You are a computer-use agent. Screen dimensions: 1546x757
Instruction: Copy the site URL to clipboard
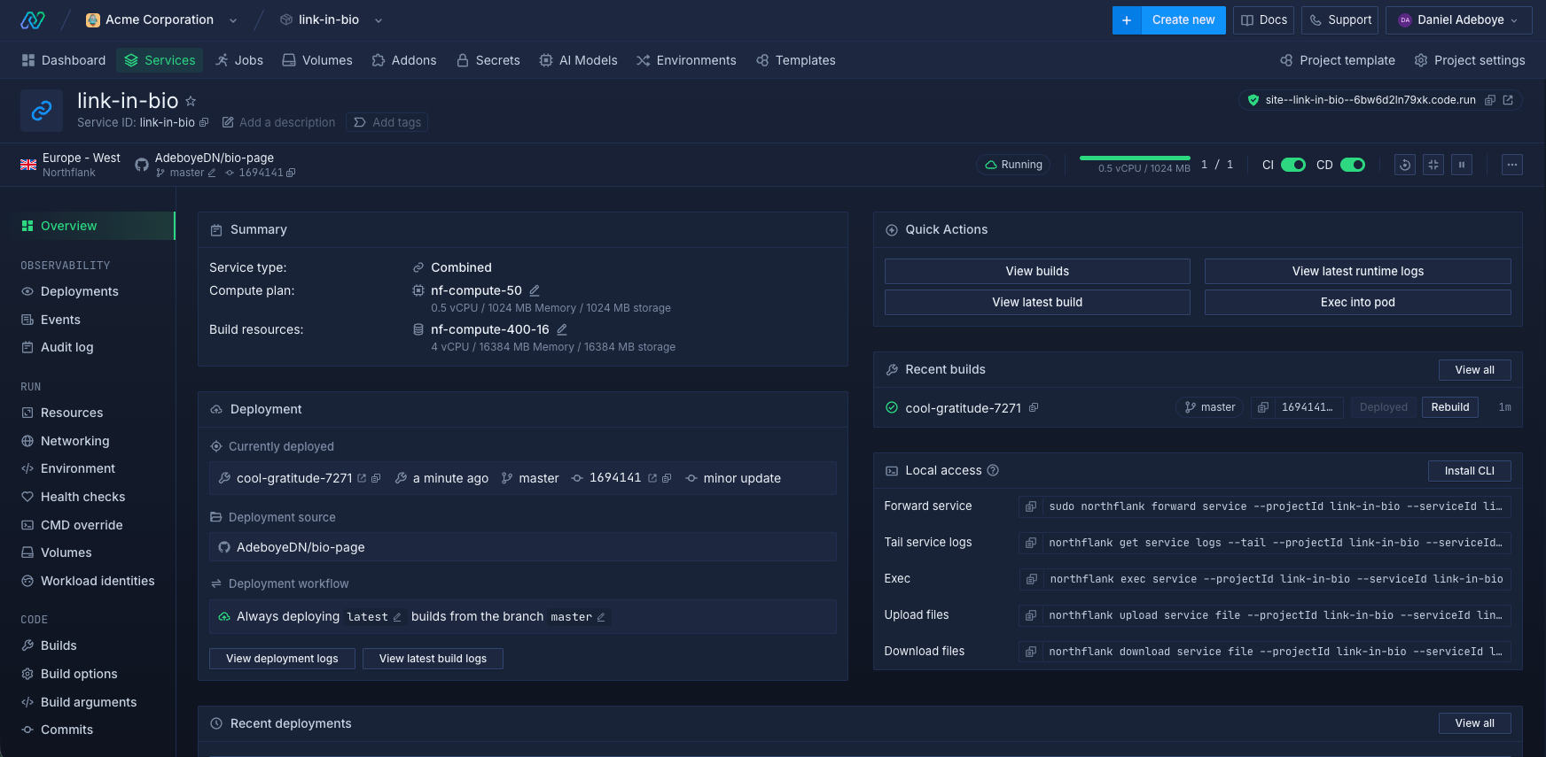click(1490, 100)
